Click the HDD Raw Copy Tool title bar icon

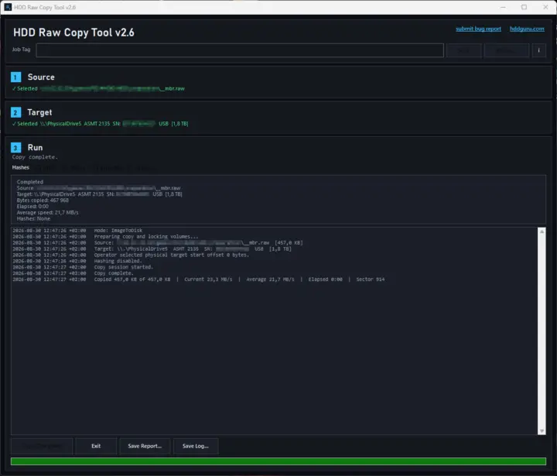(x=8, y=7)
